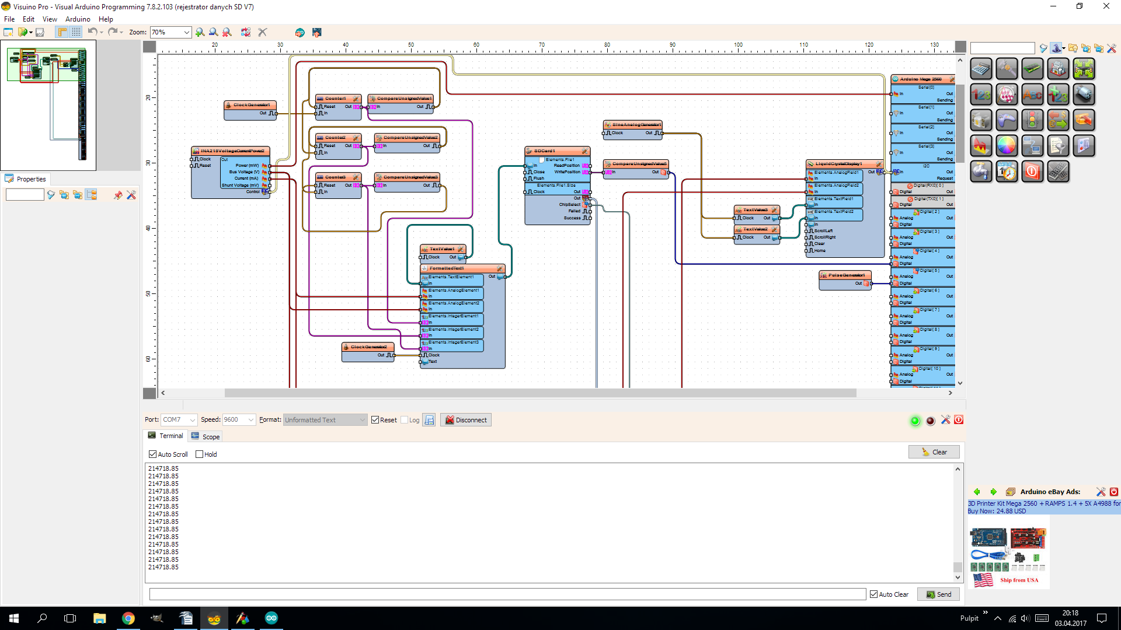The width and height of the screenshot is (1121, 630).
Task: Click the Zoom In magnifier icon
Action: pyautogui.click(x=200, y=32)
